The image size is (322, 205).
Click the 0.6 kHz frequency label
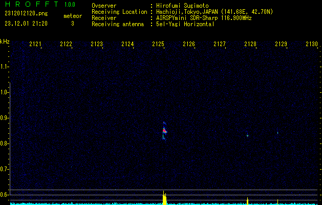(4, 195)
